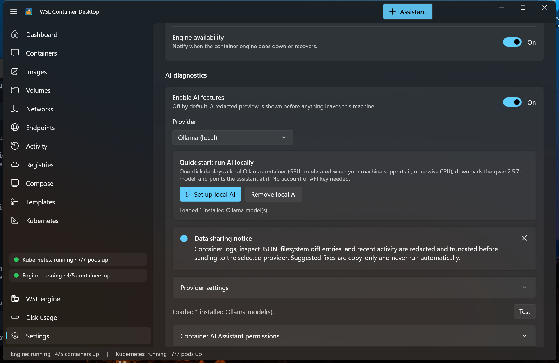Click the WSL engine icon
This screenshot has height=363, width=559.
click(x=15, y=298)
